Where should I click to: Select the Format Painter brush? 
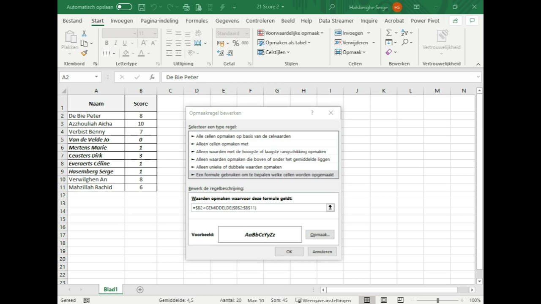click(x=84, y=53)
